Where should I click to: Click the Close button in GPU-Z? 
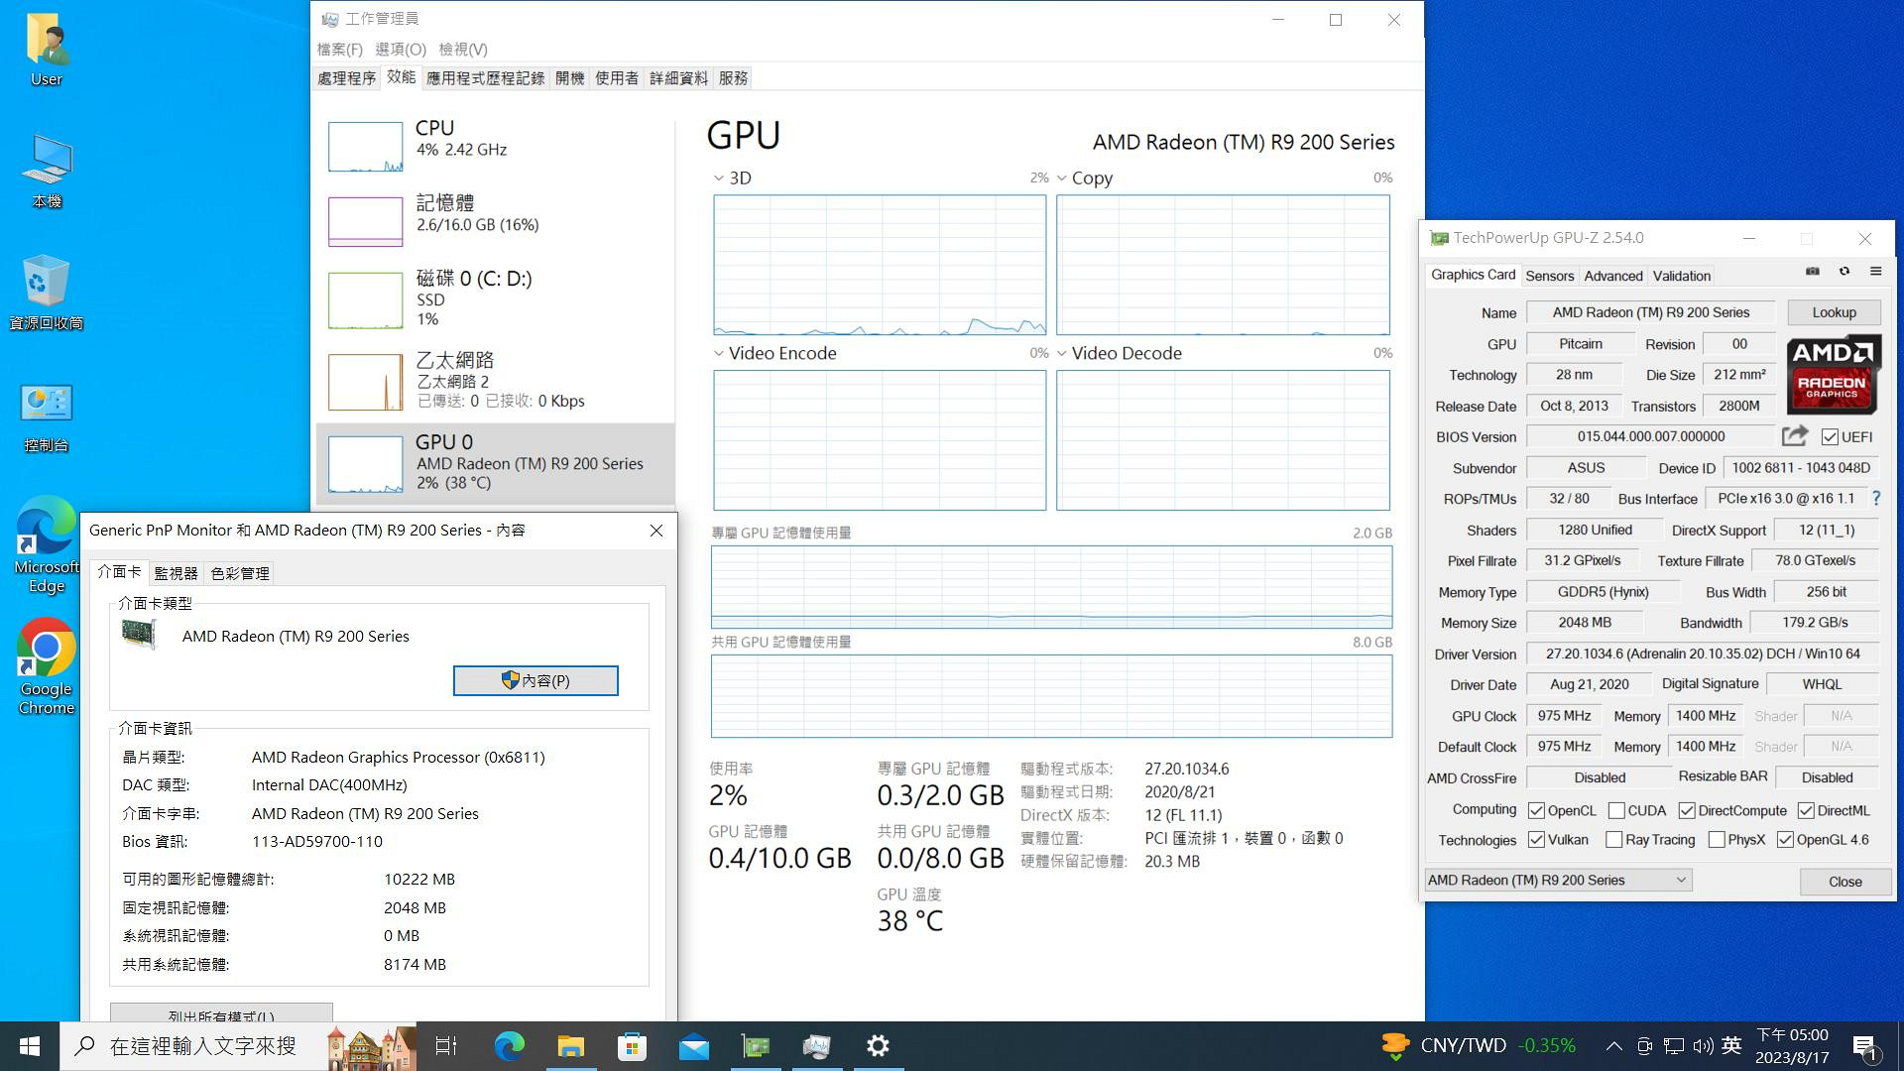tap(1845, 879)
